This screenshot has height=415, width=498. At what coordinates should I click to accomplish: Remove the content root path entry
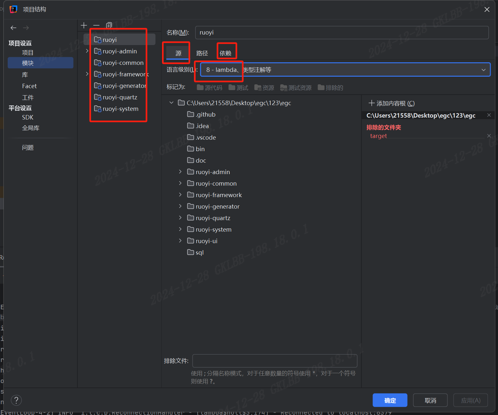489,115
